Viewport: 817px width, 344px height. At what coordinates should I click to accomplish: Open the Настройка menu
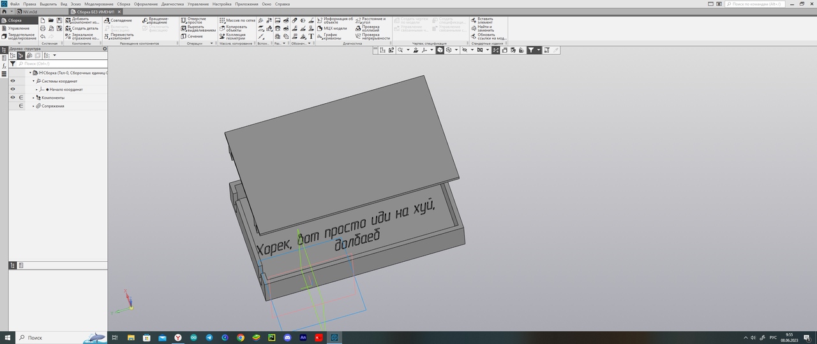222,4
